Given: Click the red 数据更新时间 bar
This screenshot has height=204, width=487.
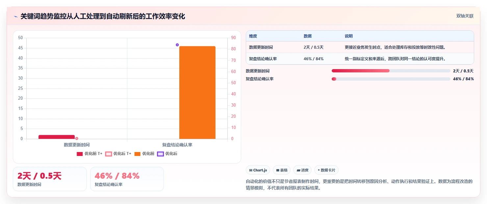Looking at the screenshot, I should [x=57, y=137].
